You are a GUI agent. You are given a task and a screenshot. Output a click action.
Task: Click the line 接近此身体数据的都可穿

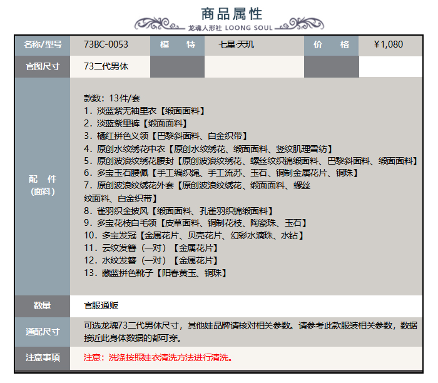(x=133, y=338)
